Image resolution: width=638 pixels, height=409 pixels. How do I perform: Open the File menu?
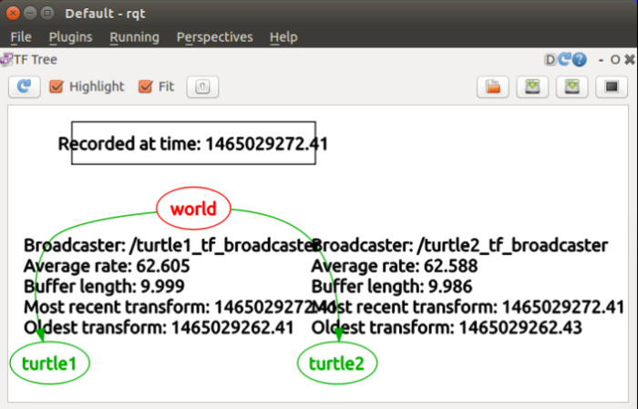click(20, 37)
